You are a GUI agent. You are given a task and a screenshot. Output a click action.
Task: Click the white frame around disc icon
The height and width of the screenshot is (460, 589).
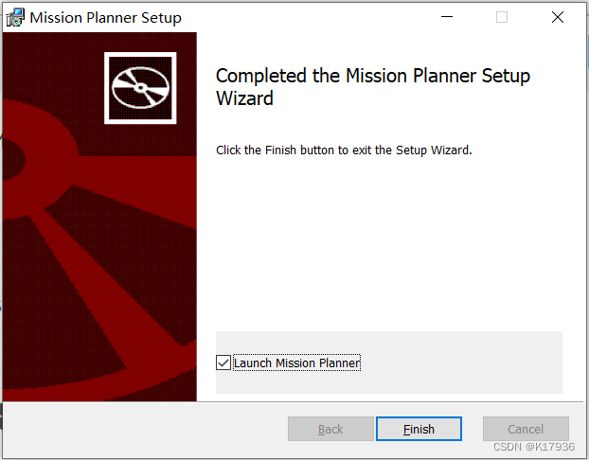pos(108,87)
